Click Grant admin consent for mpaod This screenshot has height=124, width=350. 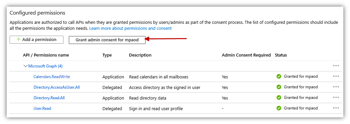point(107,40)
